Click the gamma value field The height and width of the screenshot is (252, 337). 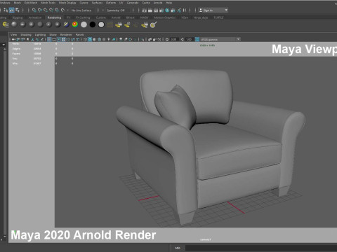(x=189, y=39)
